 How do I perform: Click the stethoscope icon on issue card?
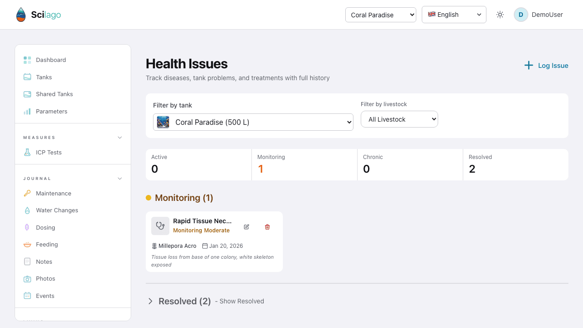(160, 226)
